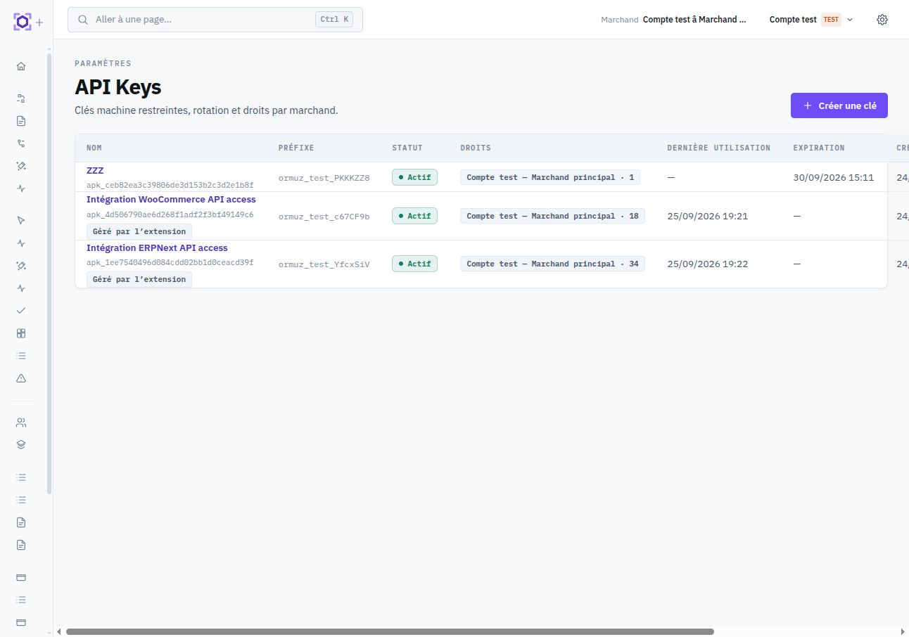Click prefix ormuz_test_c67CF9b

click(324, 217)
